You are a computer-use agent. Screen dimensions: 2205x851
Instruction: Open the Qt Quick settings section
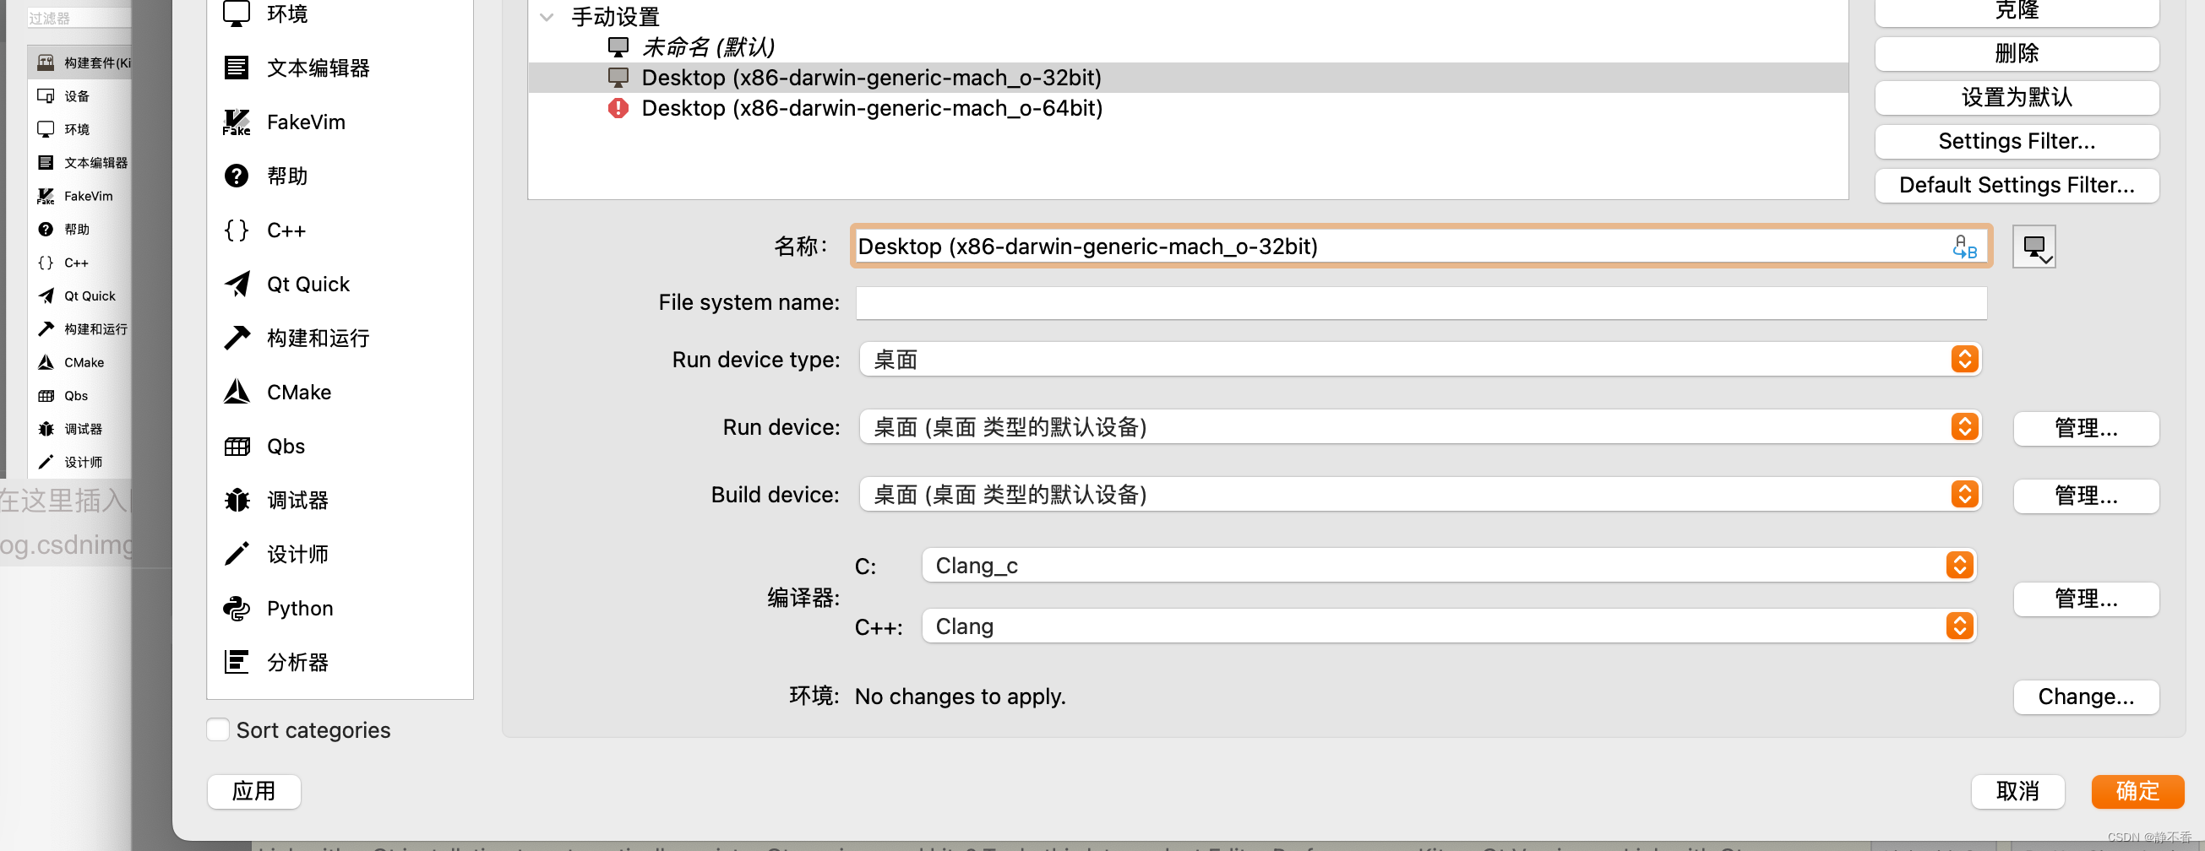point(308,283)
